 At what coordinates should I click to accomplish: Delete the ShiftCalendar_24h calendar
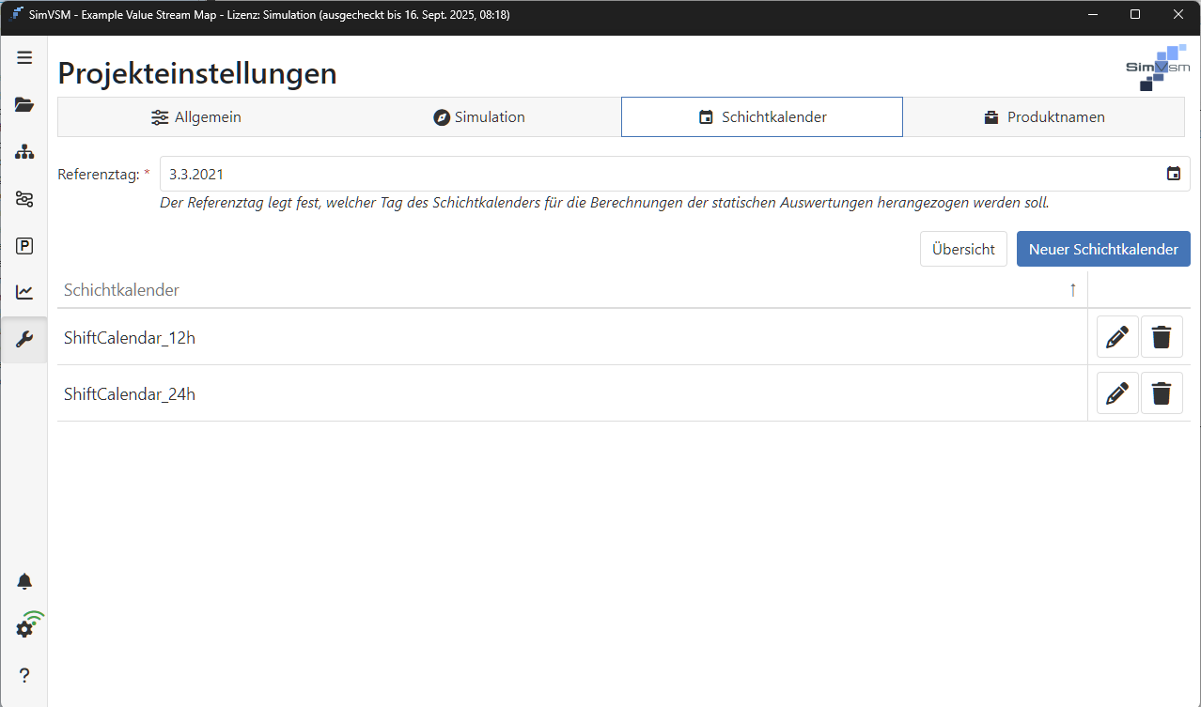pyautogui.click(x=1162, y=392)
